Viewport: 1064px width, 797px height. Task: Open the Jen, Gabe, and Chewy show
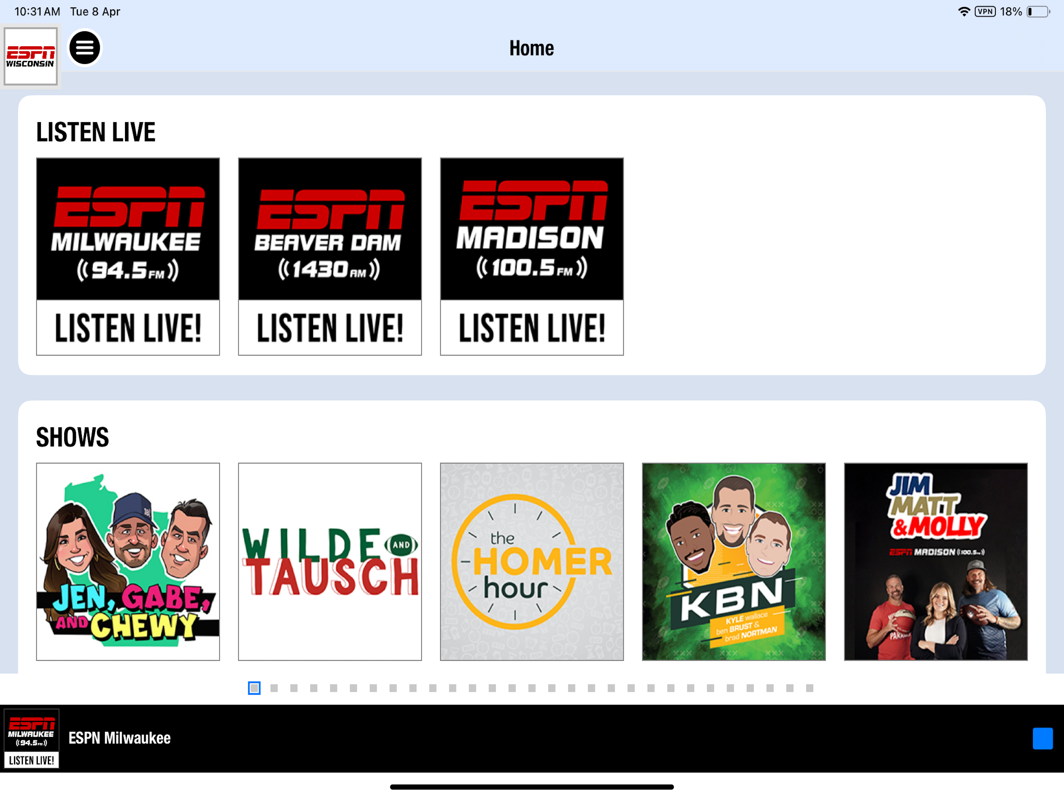[128, 562]
